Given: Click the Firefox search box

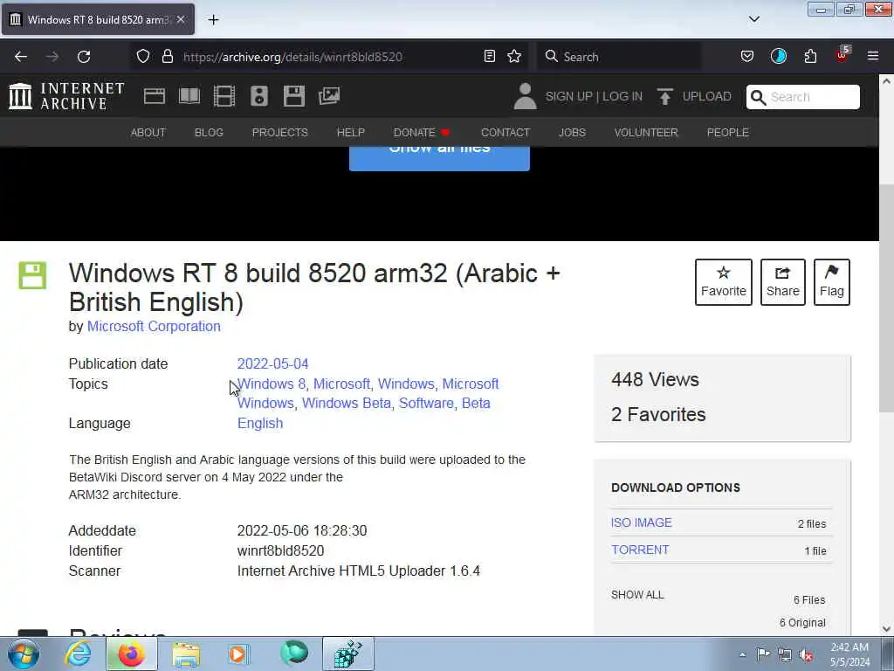Looking at the screenshot, I should pyautogui.click(x=619, y=57).
